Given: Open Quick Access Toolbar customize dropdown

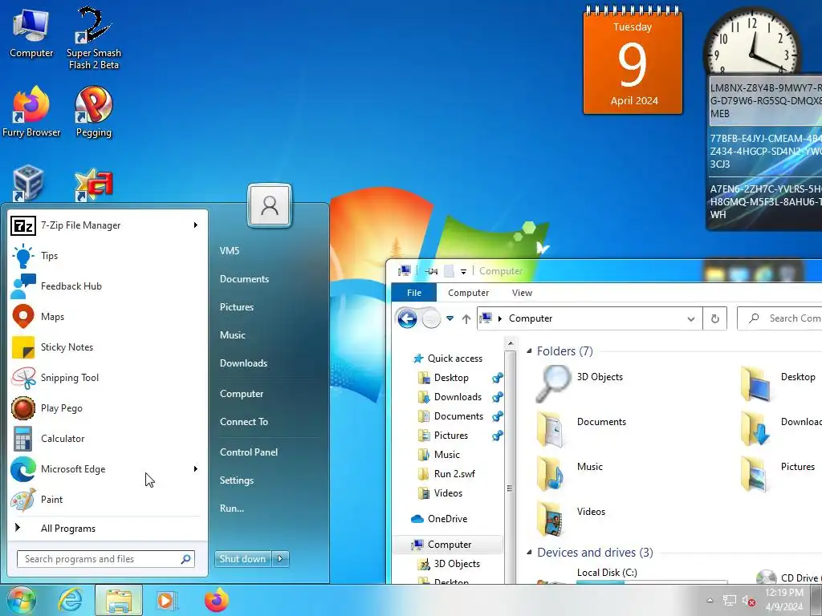Looking at the screenshot, I should [x=463, y=271].
